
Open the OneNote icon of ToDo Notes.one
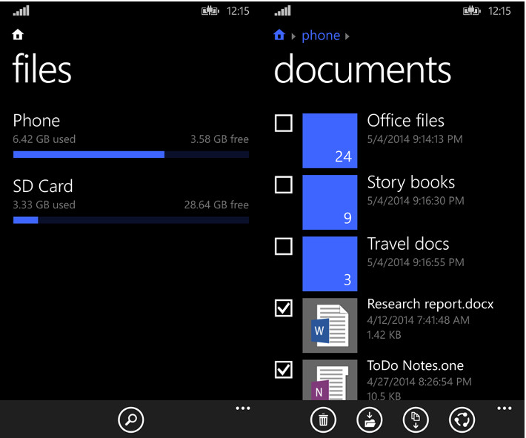330,379
